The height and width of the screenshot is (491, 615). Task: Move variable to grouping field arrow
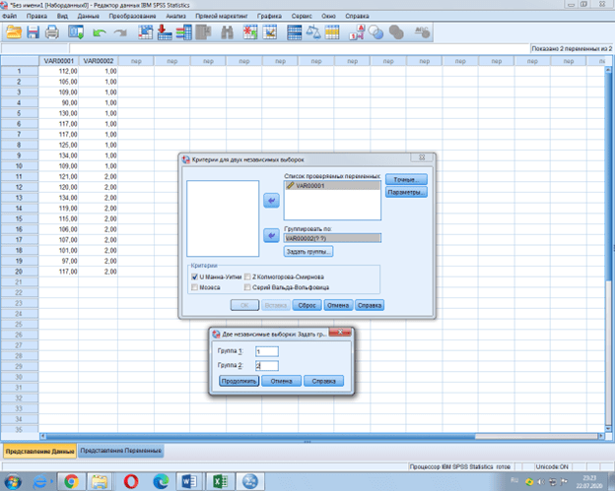(x=271, y=235)
